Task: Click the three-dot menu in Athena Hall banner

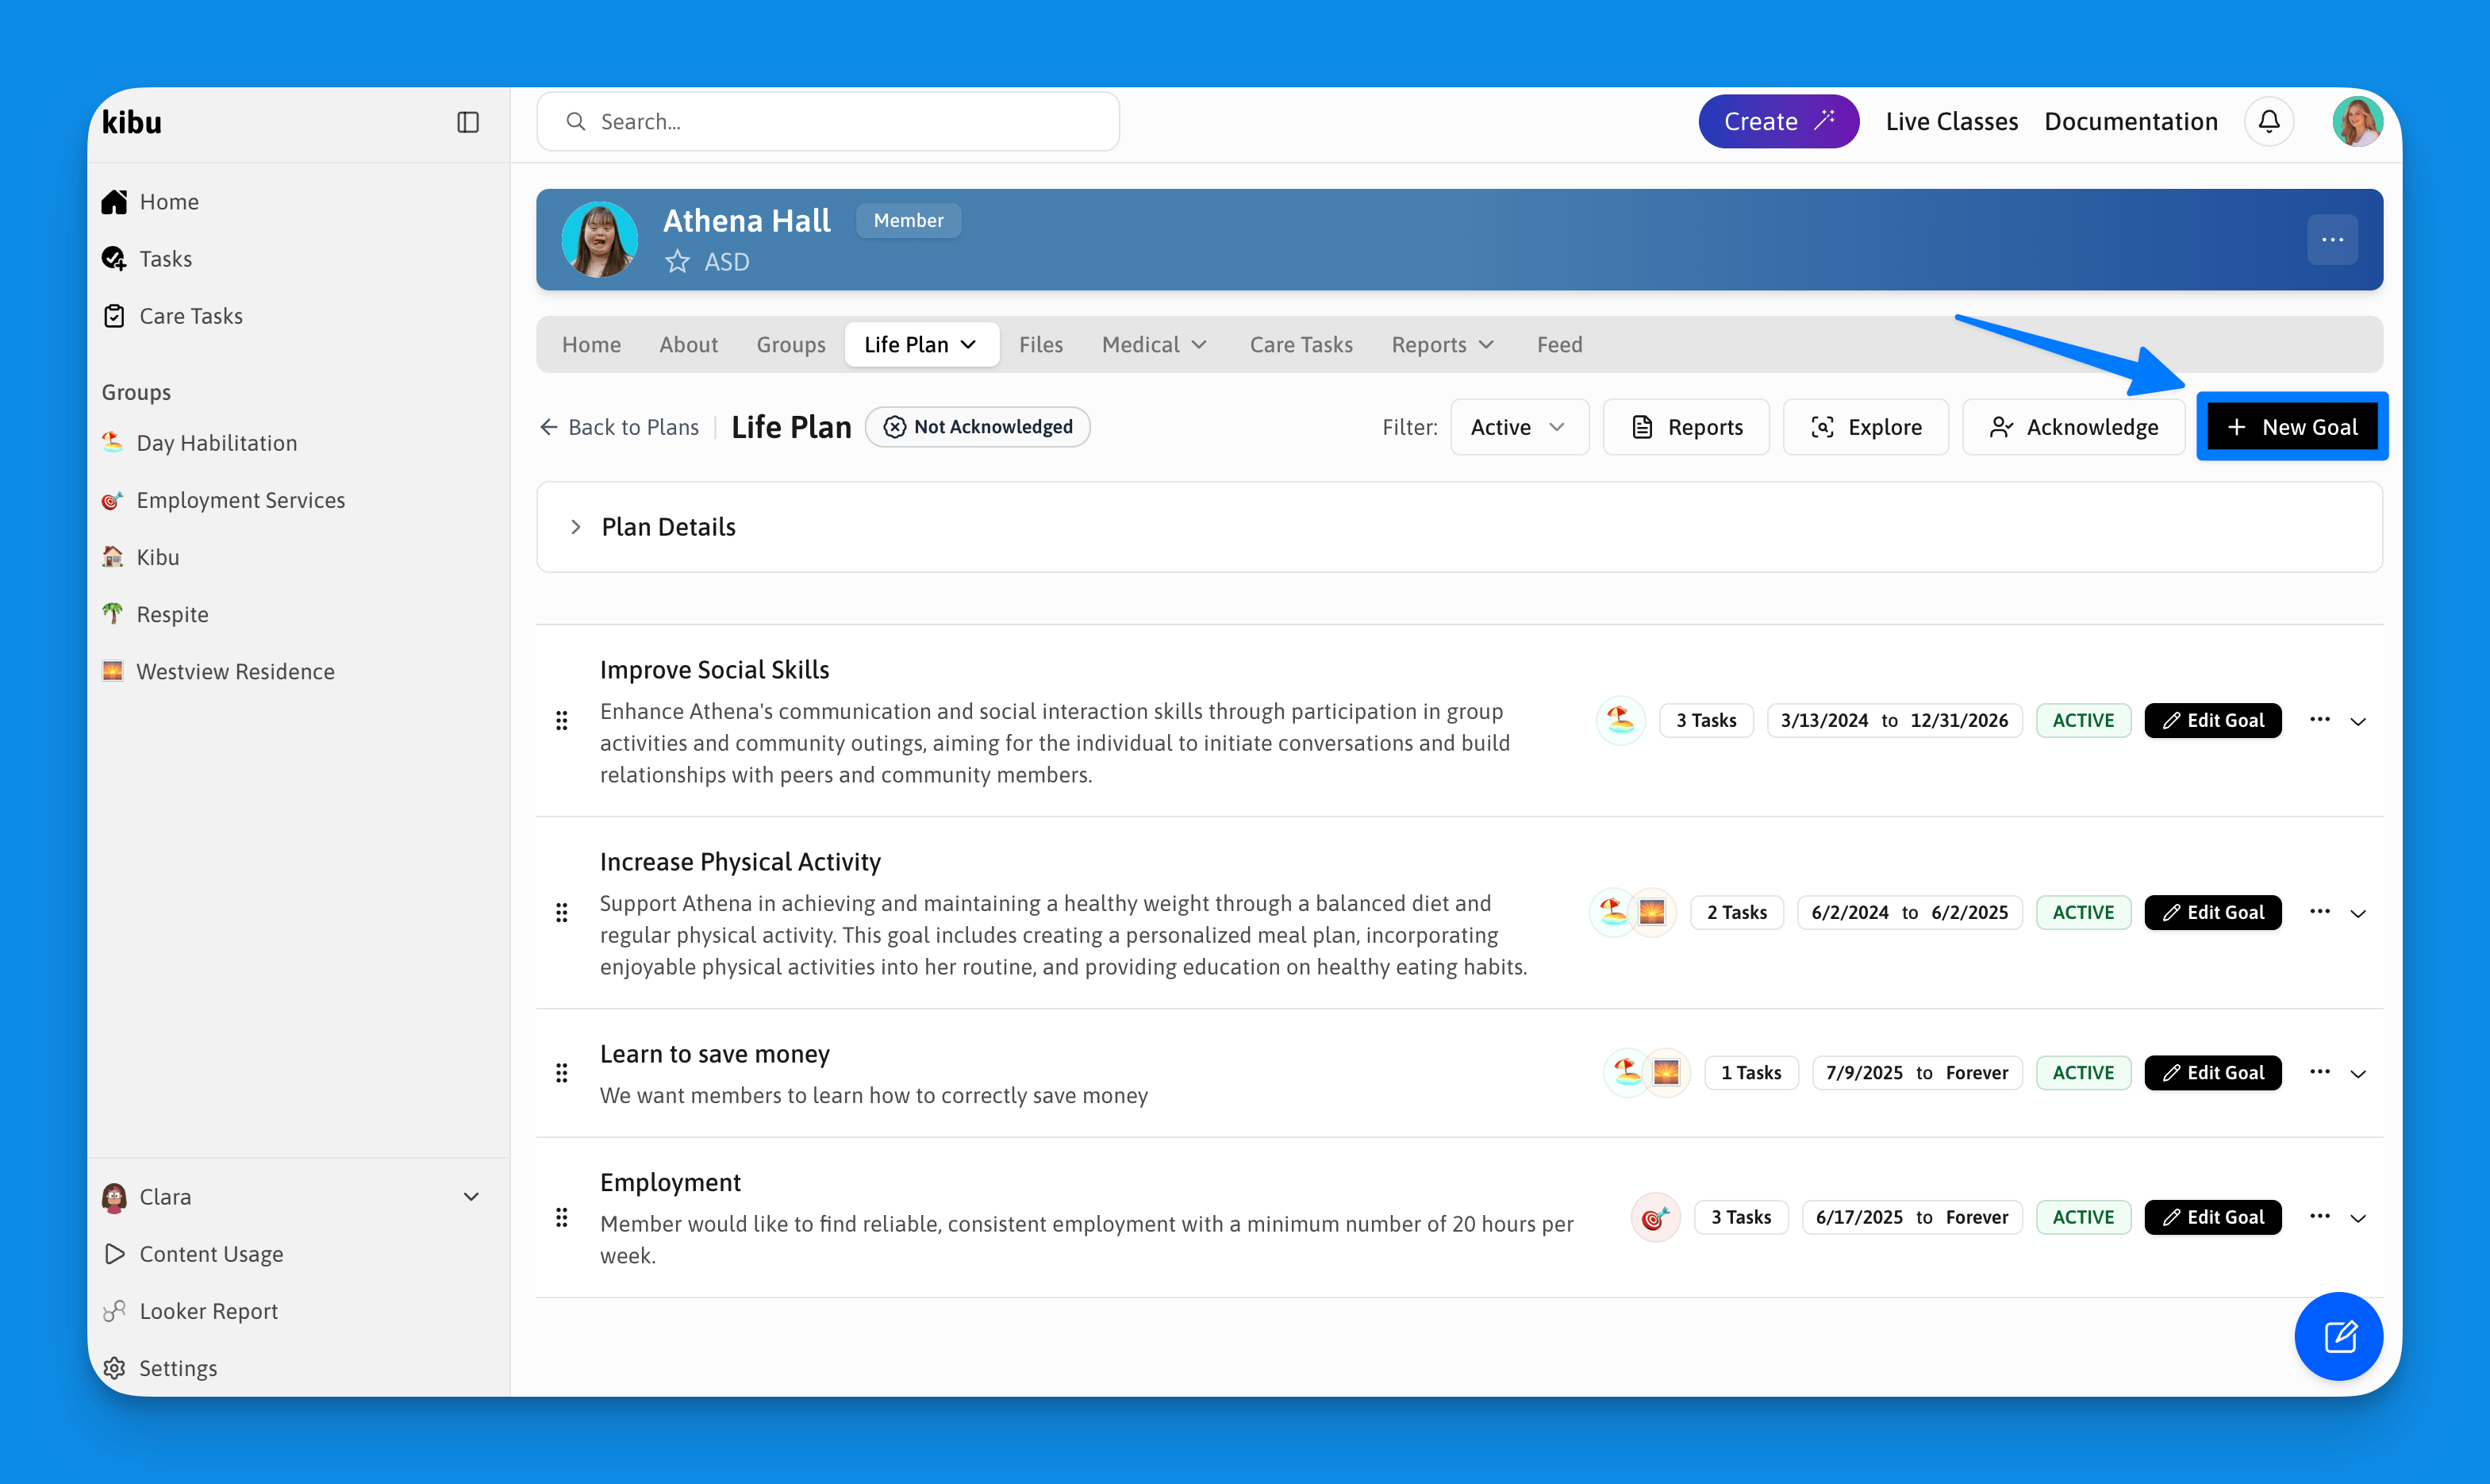Action: pos(2332,240)
